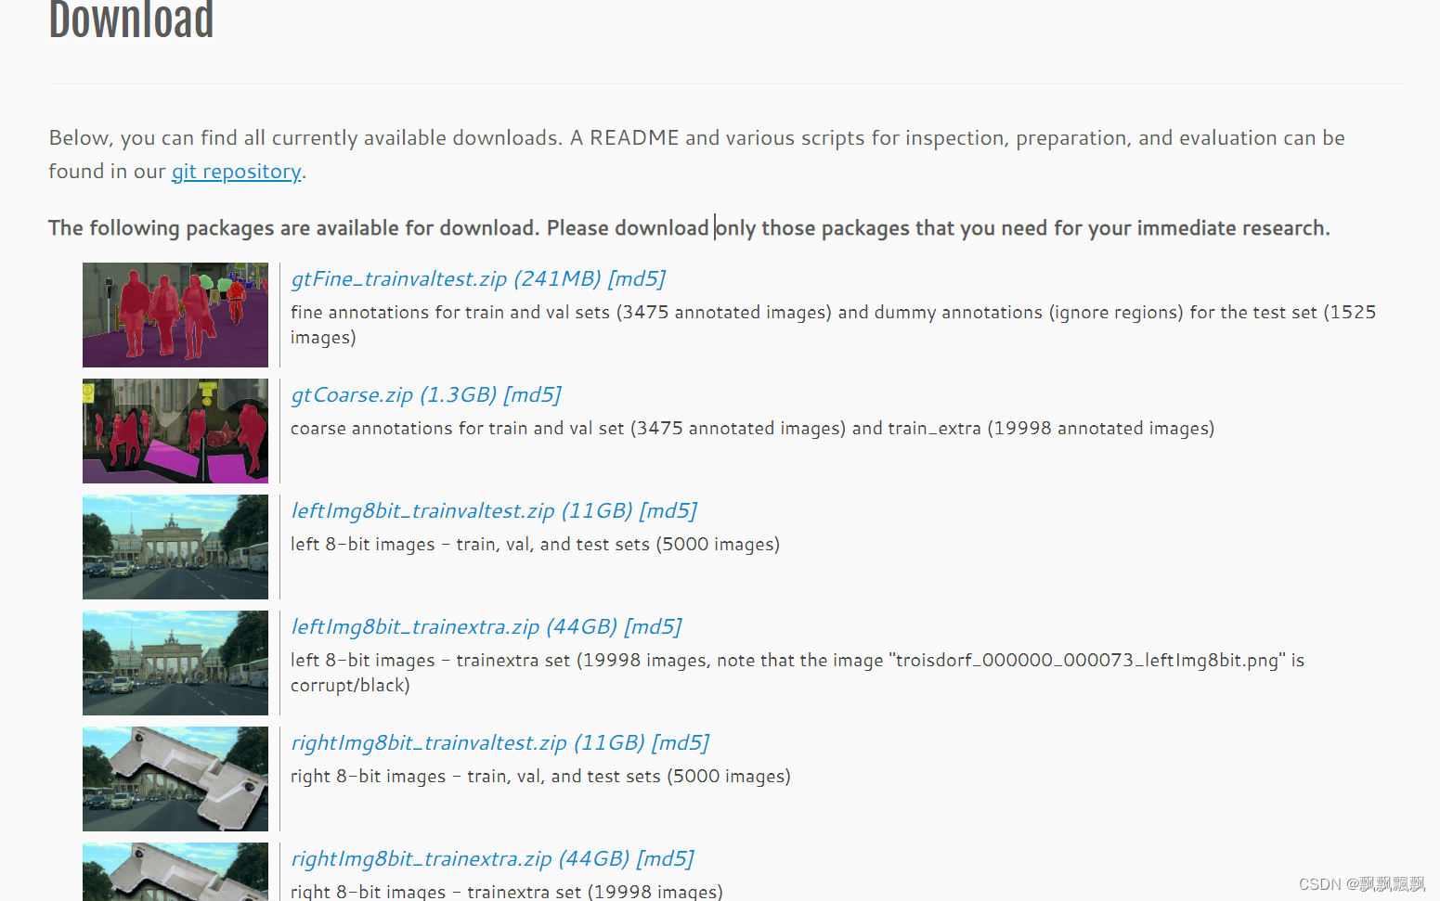Download gtFine_trainvaltest.zip (241MB)
Image resolution: width=1440 pixels, height=901 pixels.
[446, 279]
